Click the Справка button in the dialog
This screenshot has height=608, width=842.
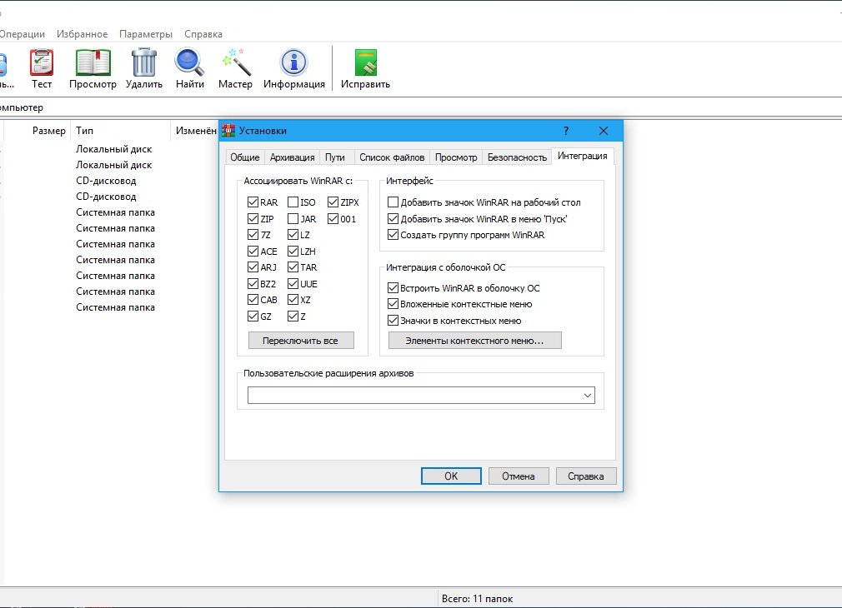pyautogui.click(x=586, y=476)
